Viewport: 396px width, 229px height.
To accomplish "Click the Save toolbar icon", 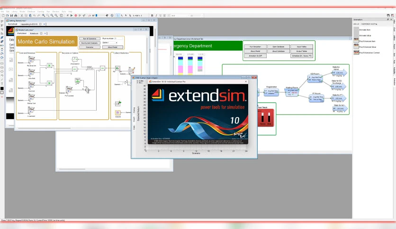I will pyautogui.click(x=11, y=16).
